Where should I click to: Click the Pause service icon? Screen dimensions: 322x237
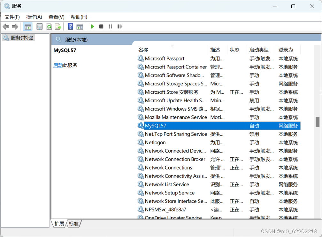pos(111,27)
